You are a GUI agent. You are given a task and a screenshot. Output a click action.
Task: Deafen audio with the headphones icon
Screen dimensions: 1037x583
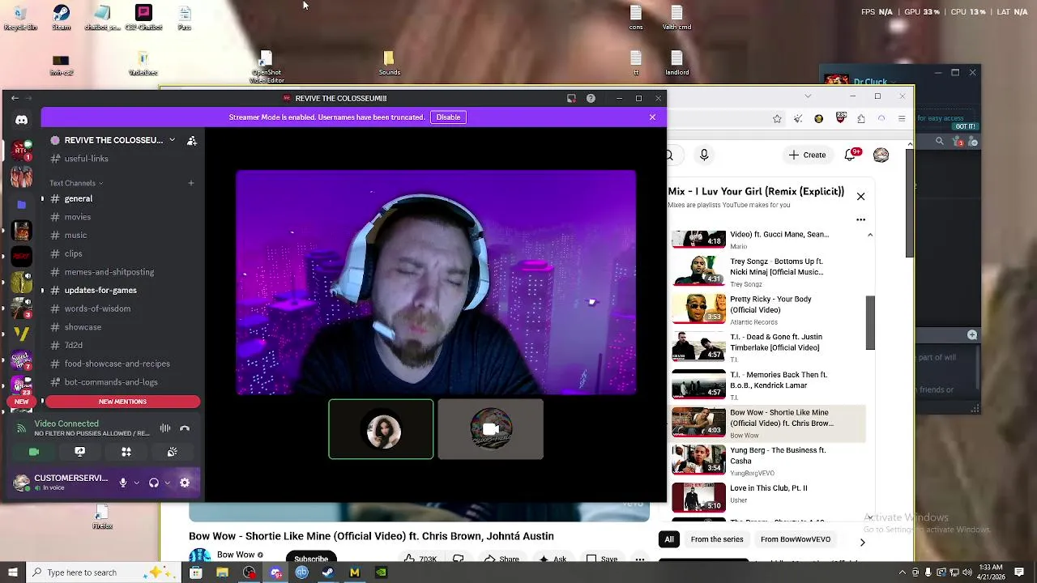point(154,483)
